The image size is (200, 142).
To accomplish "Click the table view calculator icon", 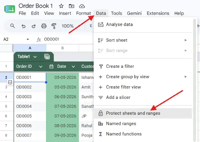I will click(47, 56).
